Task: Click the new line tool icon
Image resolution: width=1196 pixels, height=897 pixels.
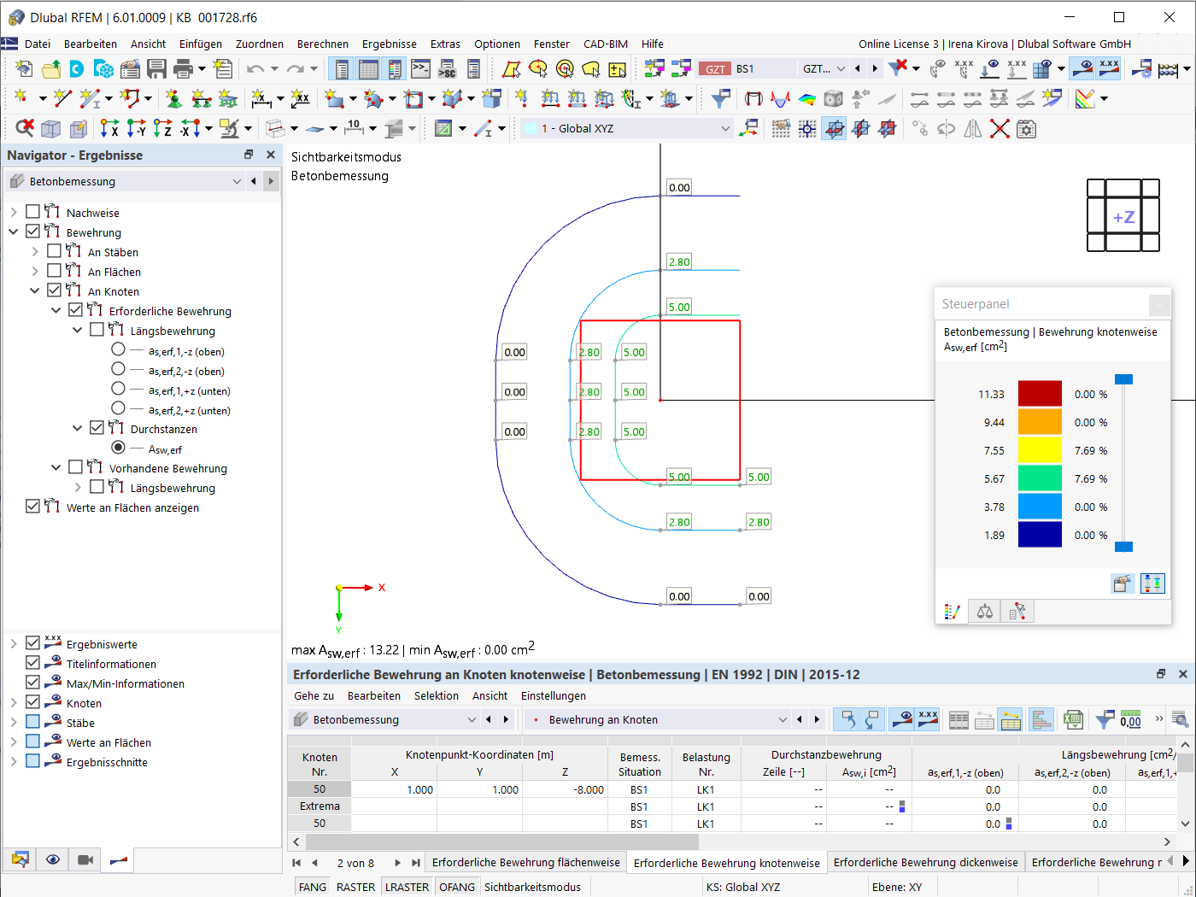Action: (62, 98)
